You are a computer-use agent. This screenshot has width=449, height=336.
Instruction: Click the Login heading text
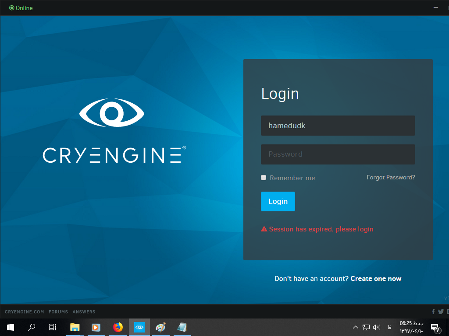coord(280,94)
